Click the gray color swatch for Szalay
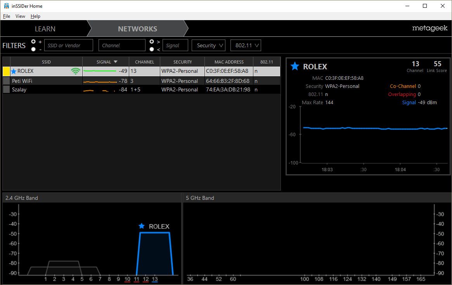Viewport: 452px width, 285px height. pos(6,89)
